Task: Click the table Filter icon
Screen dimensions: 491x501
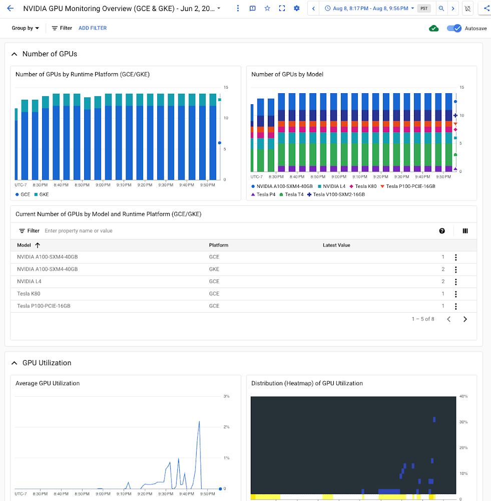Action: point(22,230)
